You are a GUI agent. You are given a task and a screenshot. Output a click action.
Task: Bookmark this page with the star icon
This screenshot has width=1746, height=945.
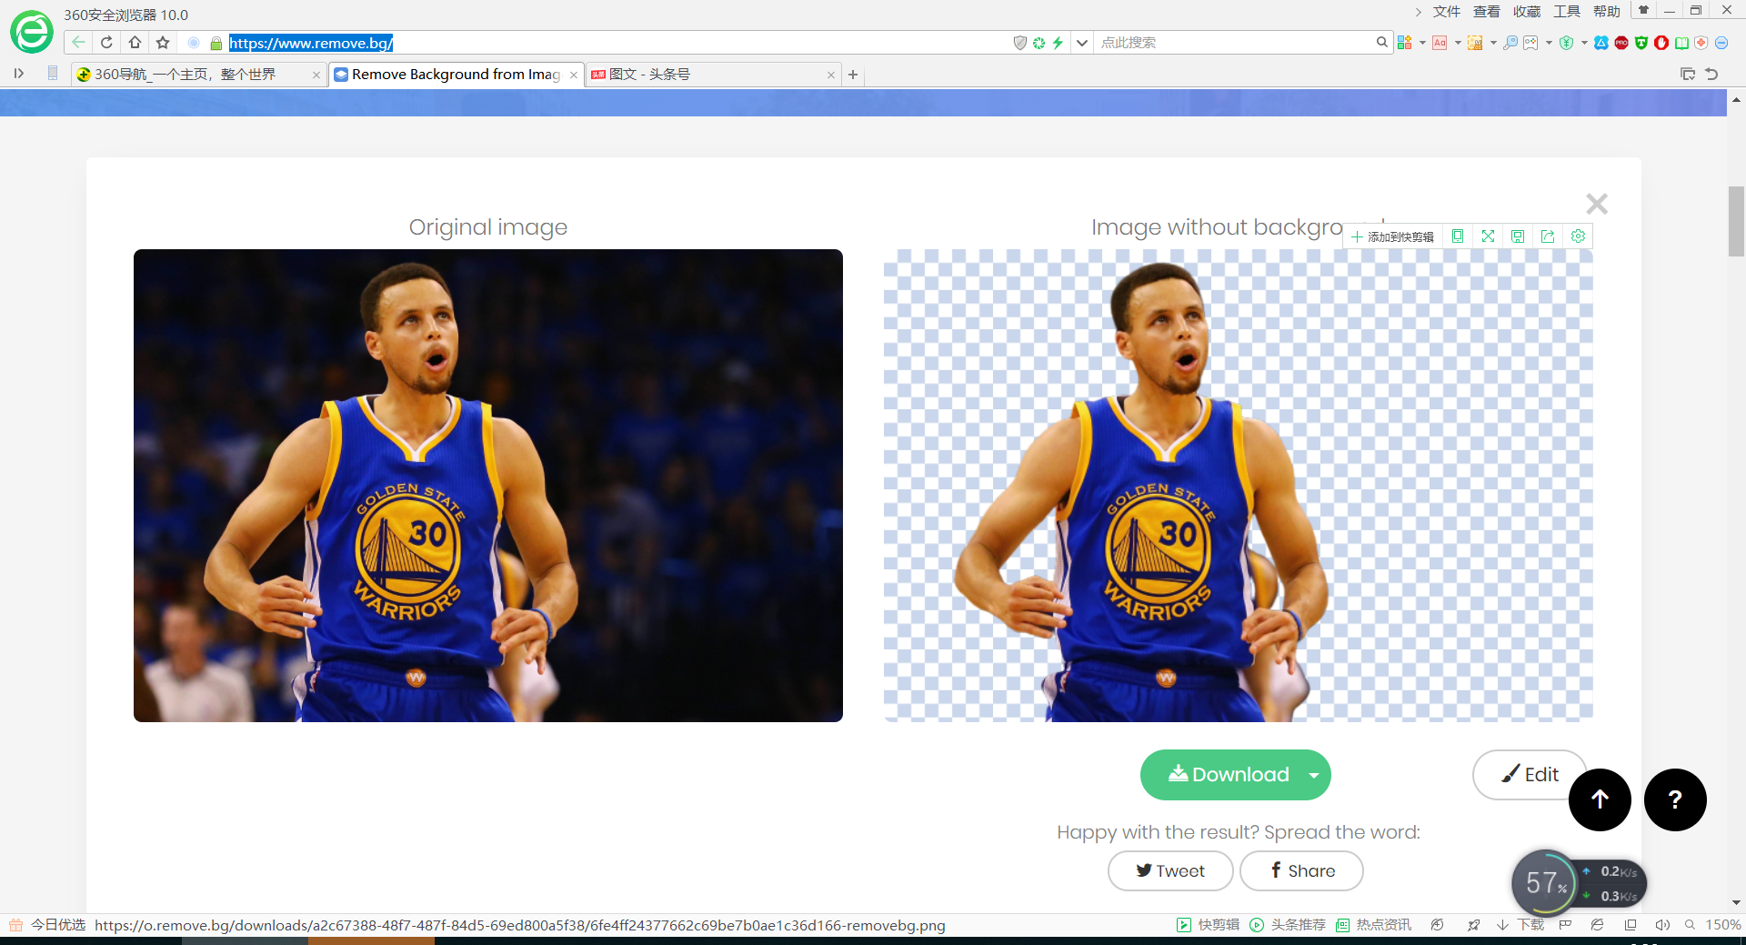[163, 43]
